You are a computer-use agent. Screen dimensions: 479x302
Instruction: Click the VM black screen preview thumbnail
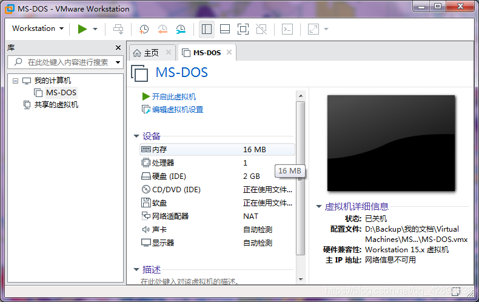(x=391, y=143)
